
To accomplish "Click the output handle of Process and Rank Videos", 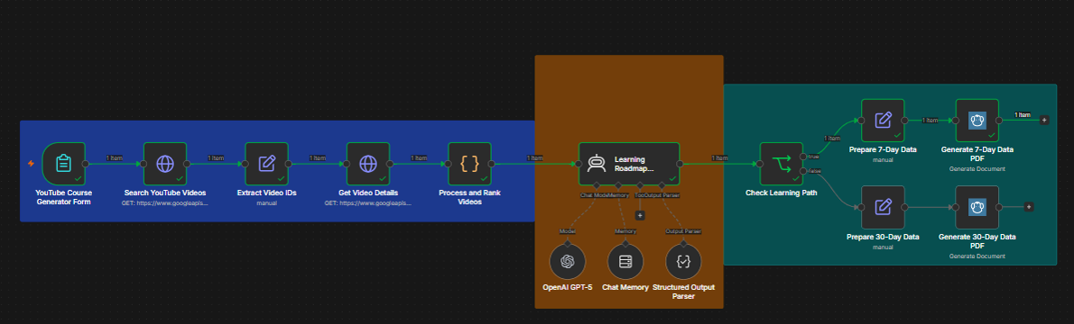I will pos(493,164).
